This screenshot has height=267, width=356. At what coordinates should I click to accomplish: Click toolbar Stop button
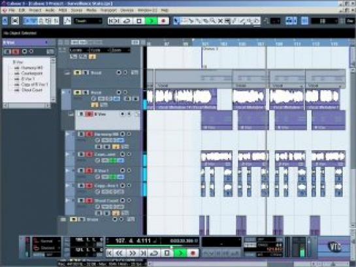coord(139,21)
